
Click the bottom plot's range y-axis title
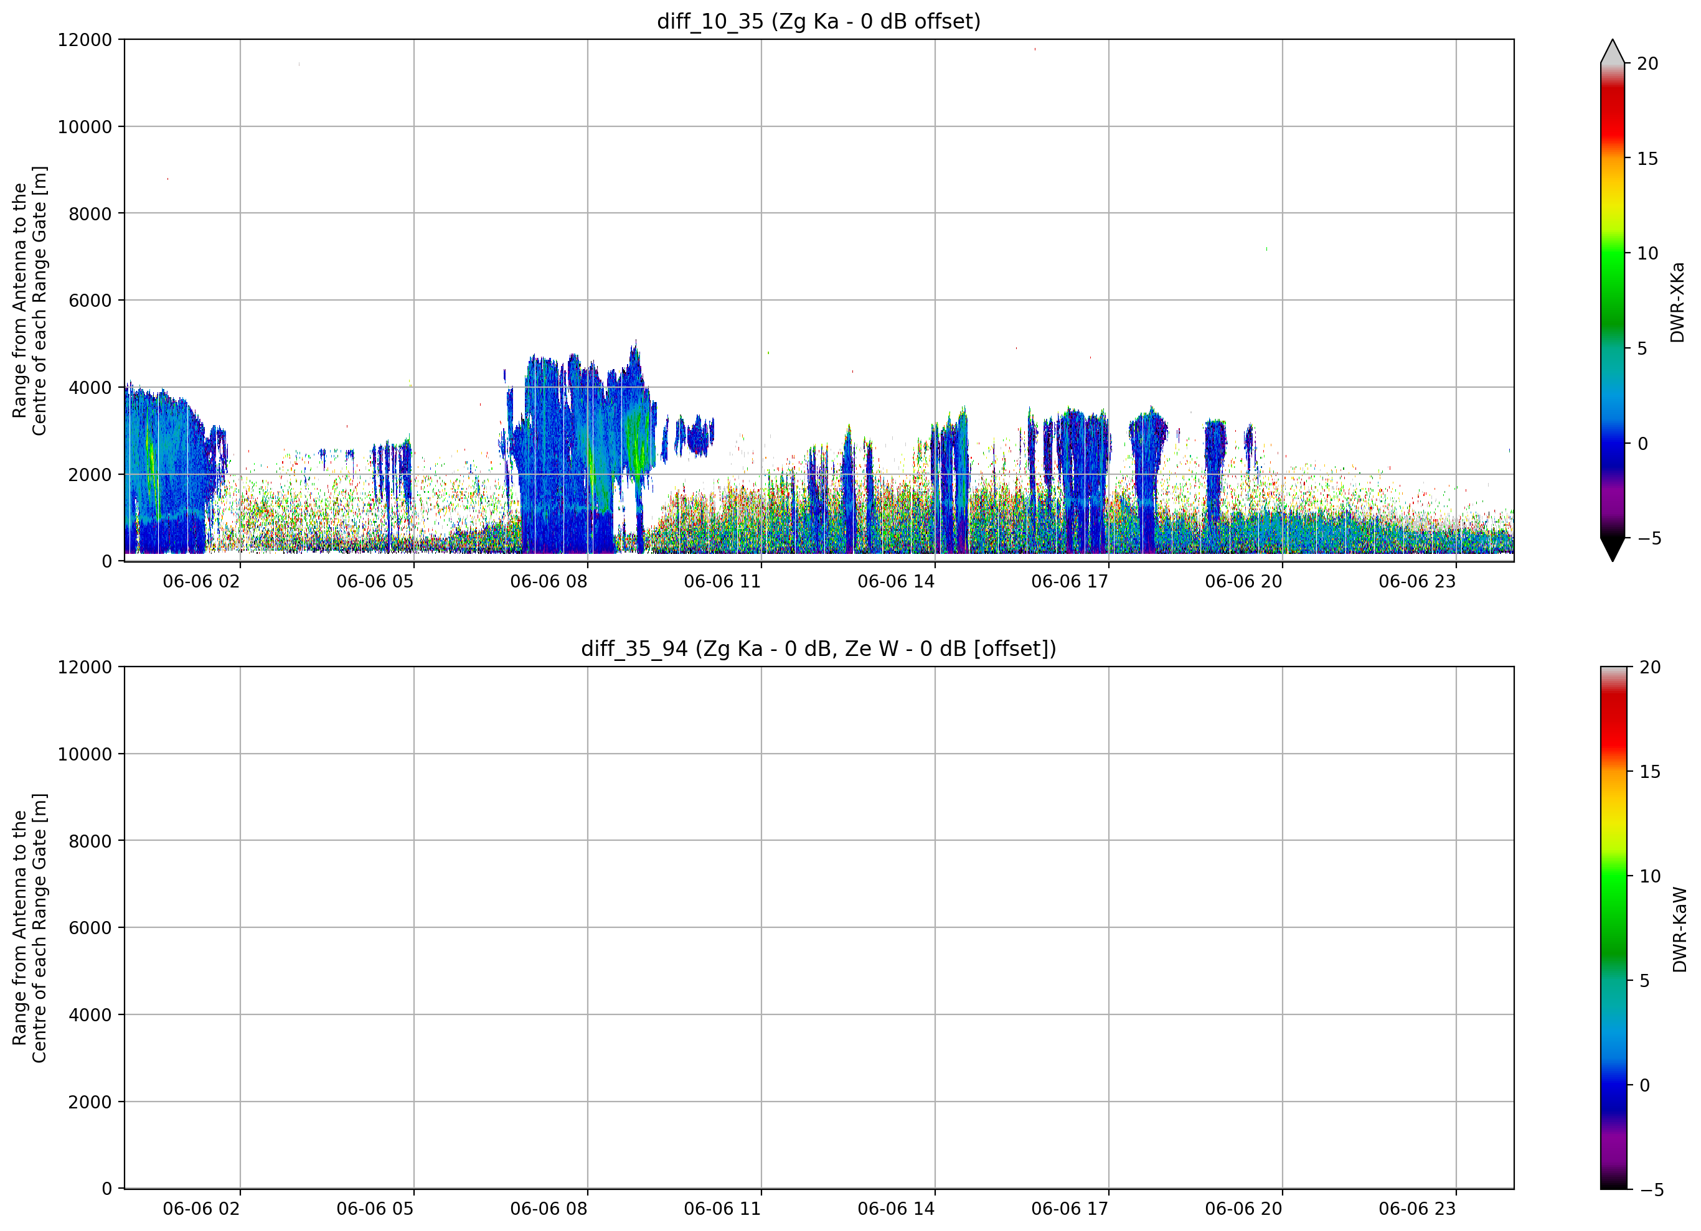29,928
